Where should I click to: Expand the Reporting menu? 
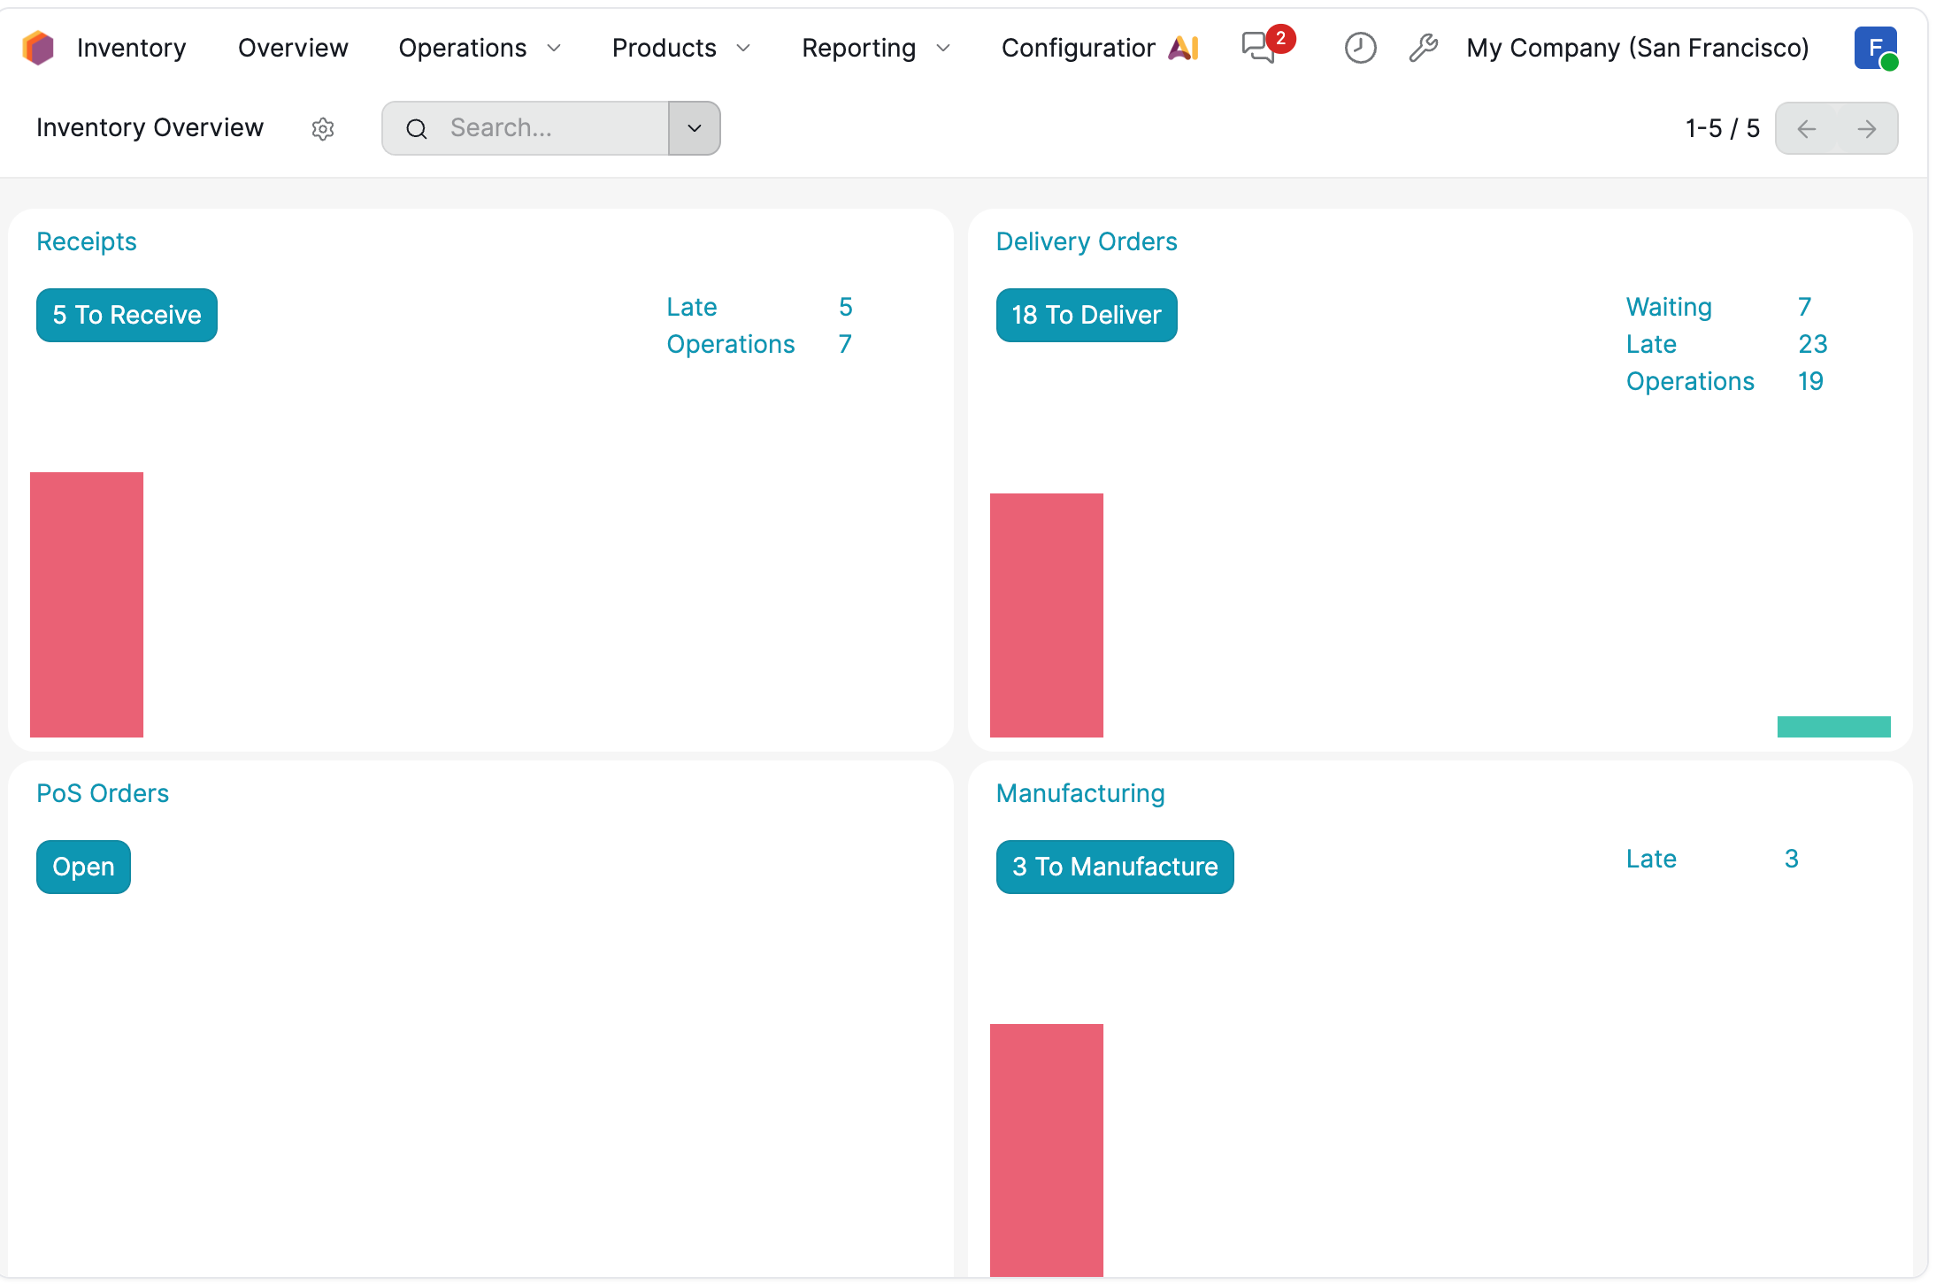click(x=875, y=48)
